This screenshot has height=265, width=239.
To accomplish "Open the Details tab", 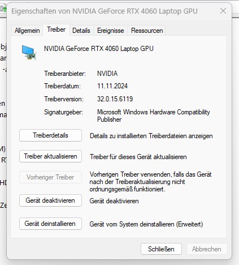I will [x=81, y=31].
